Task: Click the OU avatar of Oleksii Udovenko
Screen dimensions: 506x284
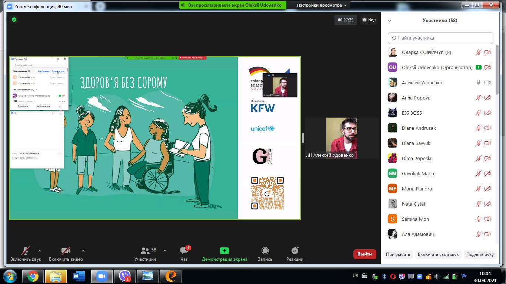Action: pos(392,67)
